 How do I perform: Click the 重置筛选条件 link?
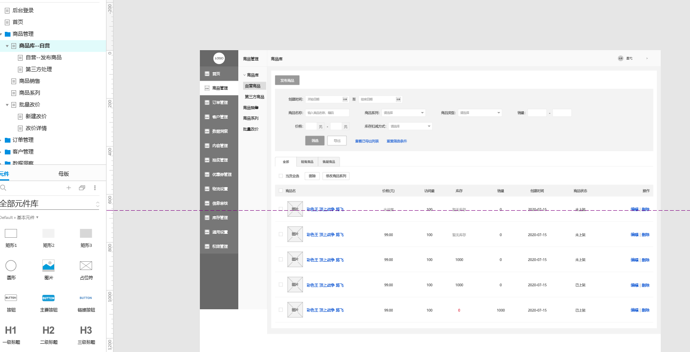[x=397, y=141]
